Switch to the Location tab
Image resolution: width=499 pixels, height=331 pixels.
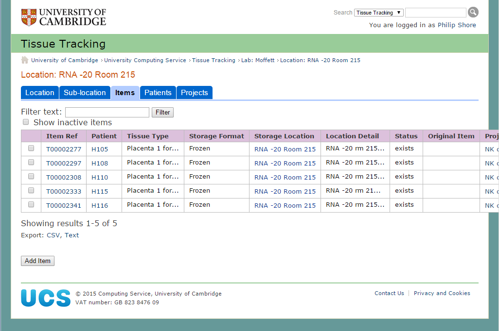[x=40, y=93]
